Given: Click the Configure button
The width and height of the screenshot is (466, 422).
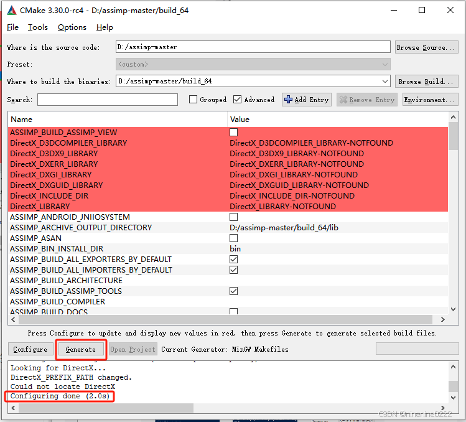Looking at the screenshot, I should point(30,349).
